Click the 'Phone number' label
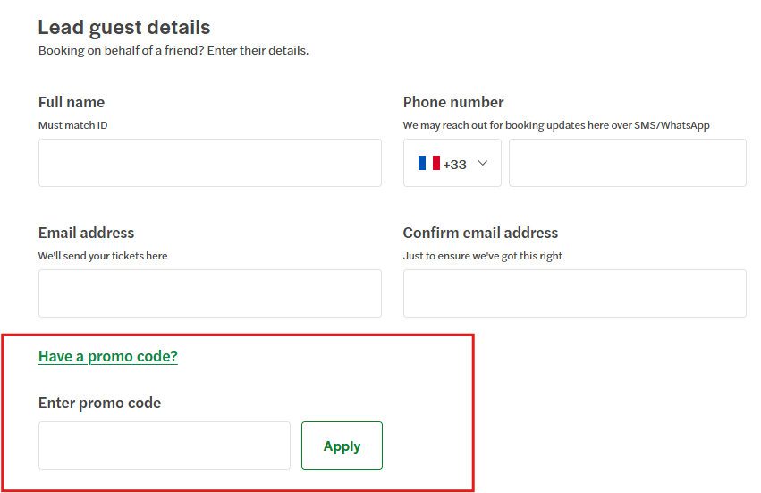 453,102
